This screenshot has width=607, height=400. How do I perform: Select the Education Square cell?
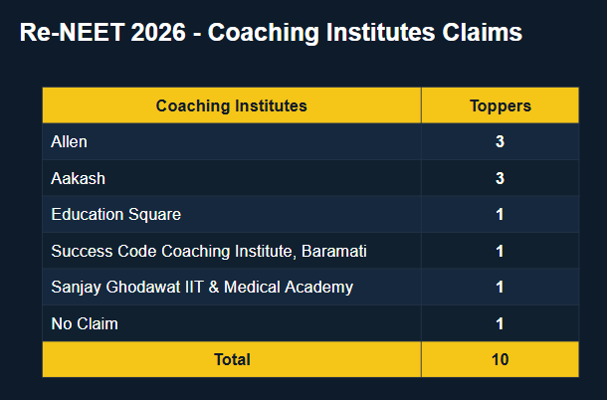pos(116,215)
